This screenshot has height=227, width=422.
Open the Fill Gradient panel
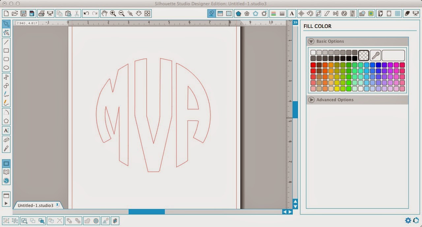click(x=220, y=13)
